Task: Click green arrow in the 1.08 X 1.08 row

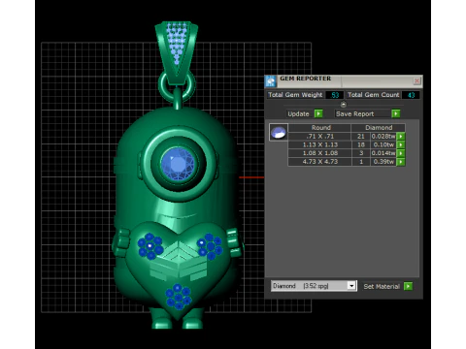Action: pos(401,153)
